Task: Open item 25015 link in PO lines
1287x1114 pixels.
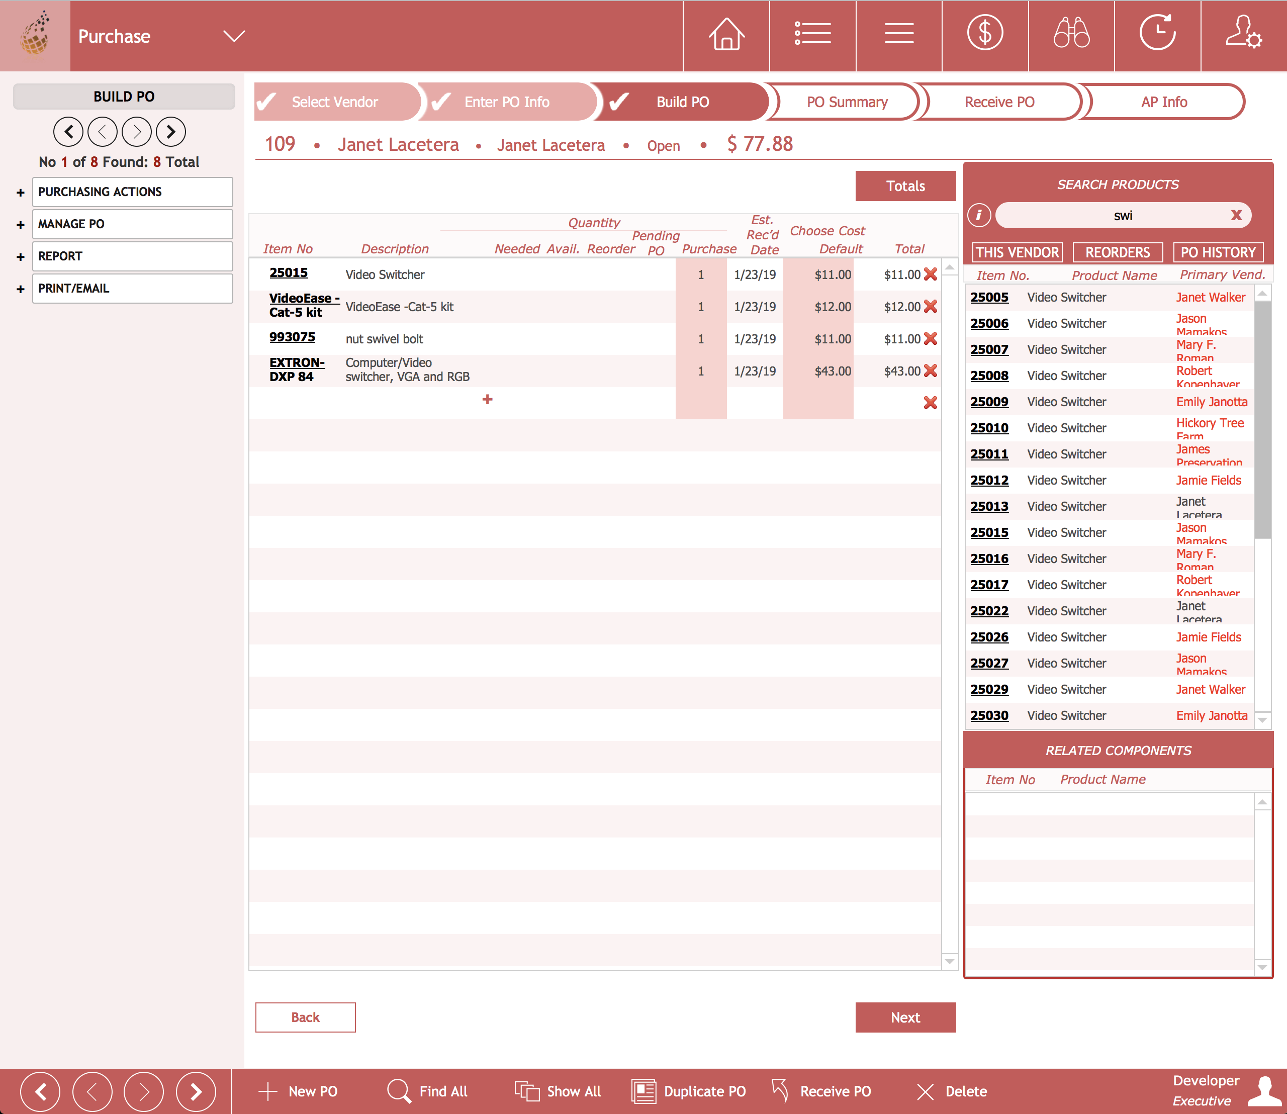Action: 289,273
